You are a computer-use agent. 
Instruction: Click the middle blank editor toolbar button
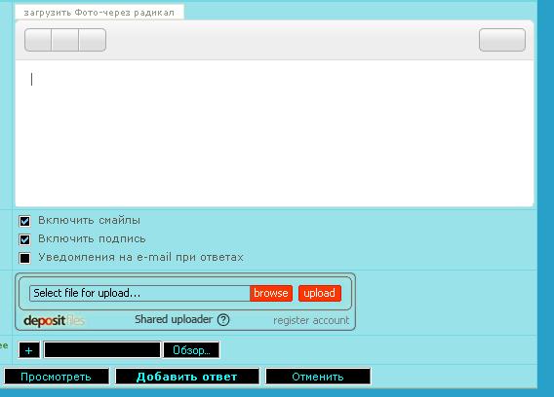click(x=65, y=40)
